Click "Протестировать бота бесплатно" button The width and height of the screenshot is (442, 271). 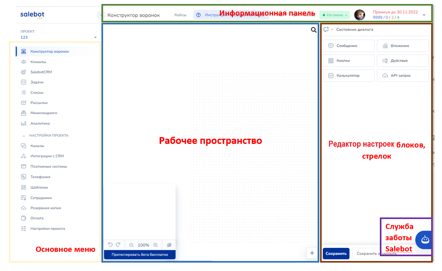pos(140,255)
